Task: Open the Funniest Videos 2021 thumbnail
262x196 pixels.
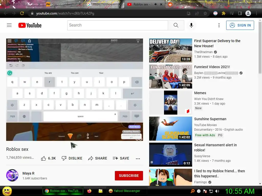Action: click(171, 77)
